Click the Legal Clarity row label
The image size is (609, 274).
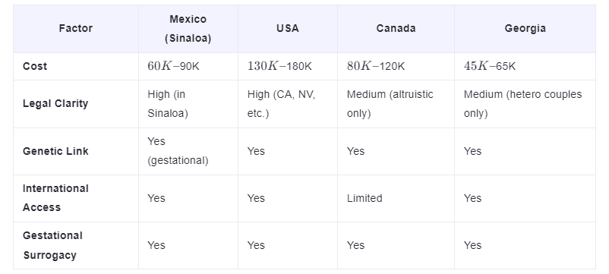[x=55, y=104]
